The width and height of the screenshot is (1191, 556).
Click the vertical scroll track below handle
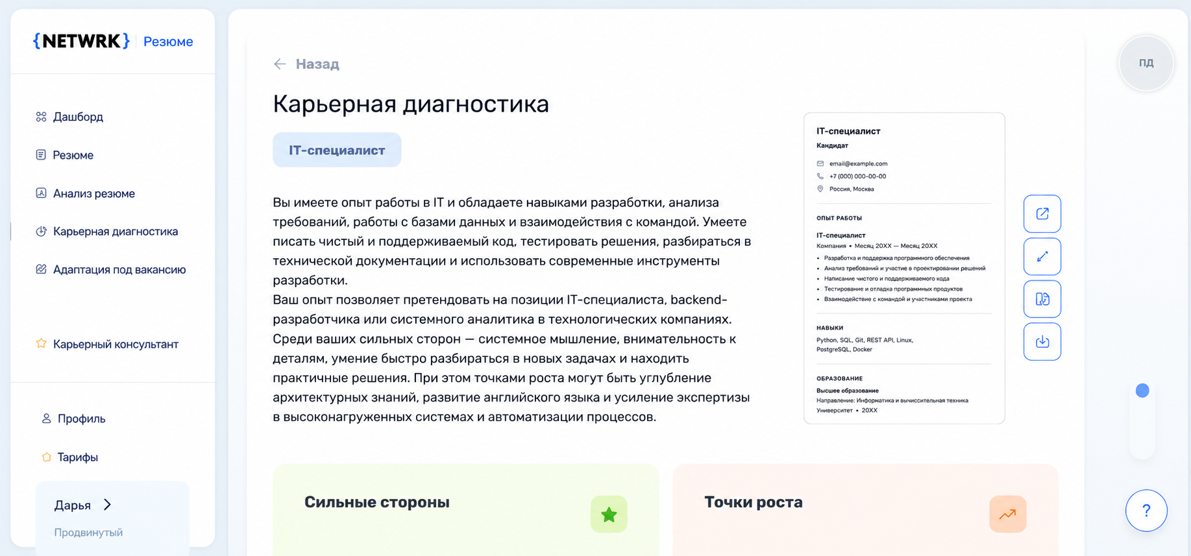(x=1142, y=428)
